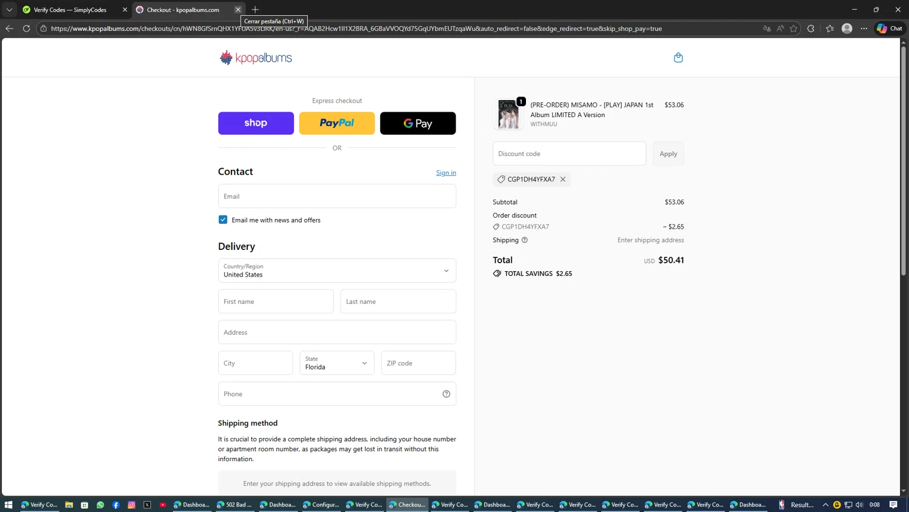Launch File Explorer from the taskbar
909x512 pixels.
[x=69, y=505]
